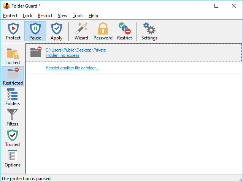Open the Lock menu

click(27, 16)
